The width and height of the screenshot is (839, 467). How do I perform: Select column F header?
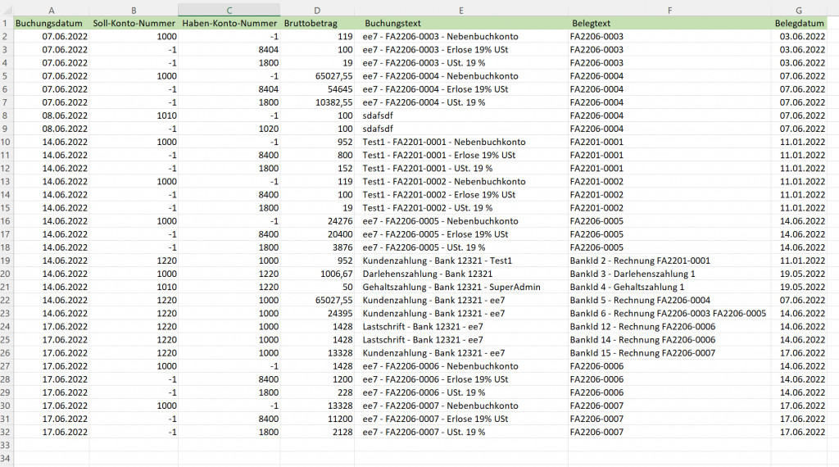[669, 10]
